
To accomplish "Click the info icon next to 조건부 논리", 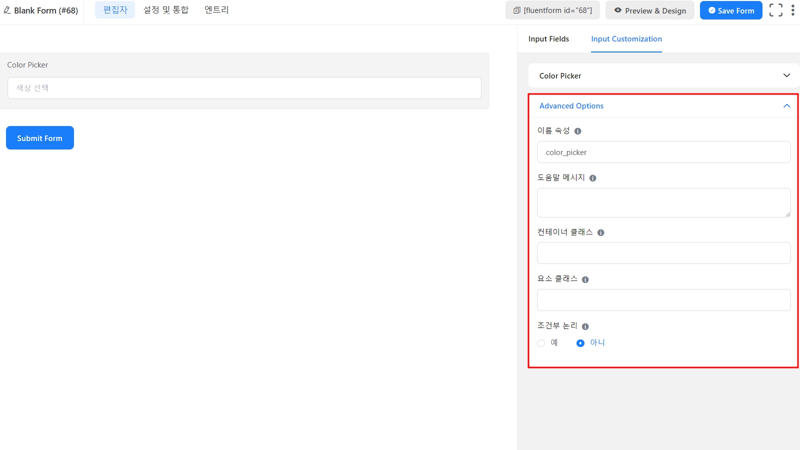I will point(585,326).
